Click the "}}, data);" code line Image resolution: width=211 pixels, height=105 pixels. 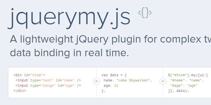click(179, 91)
